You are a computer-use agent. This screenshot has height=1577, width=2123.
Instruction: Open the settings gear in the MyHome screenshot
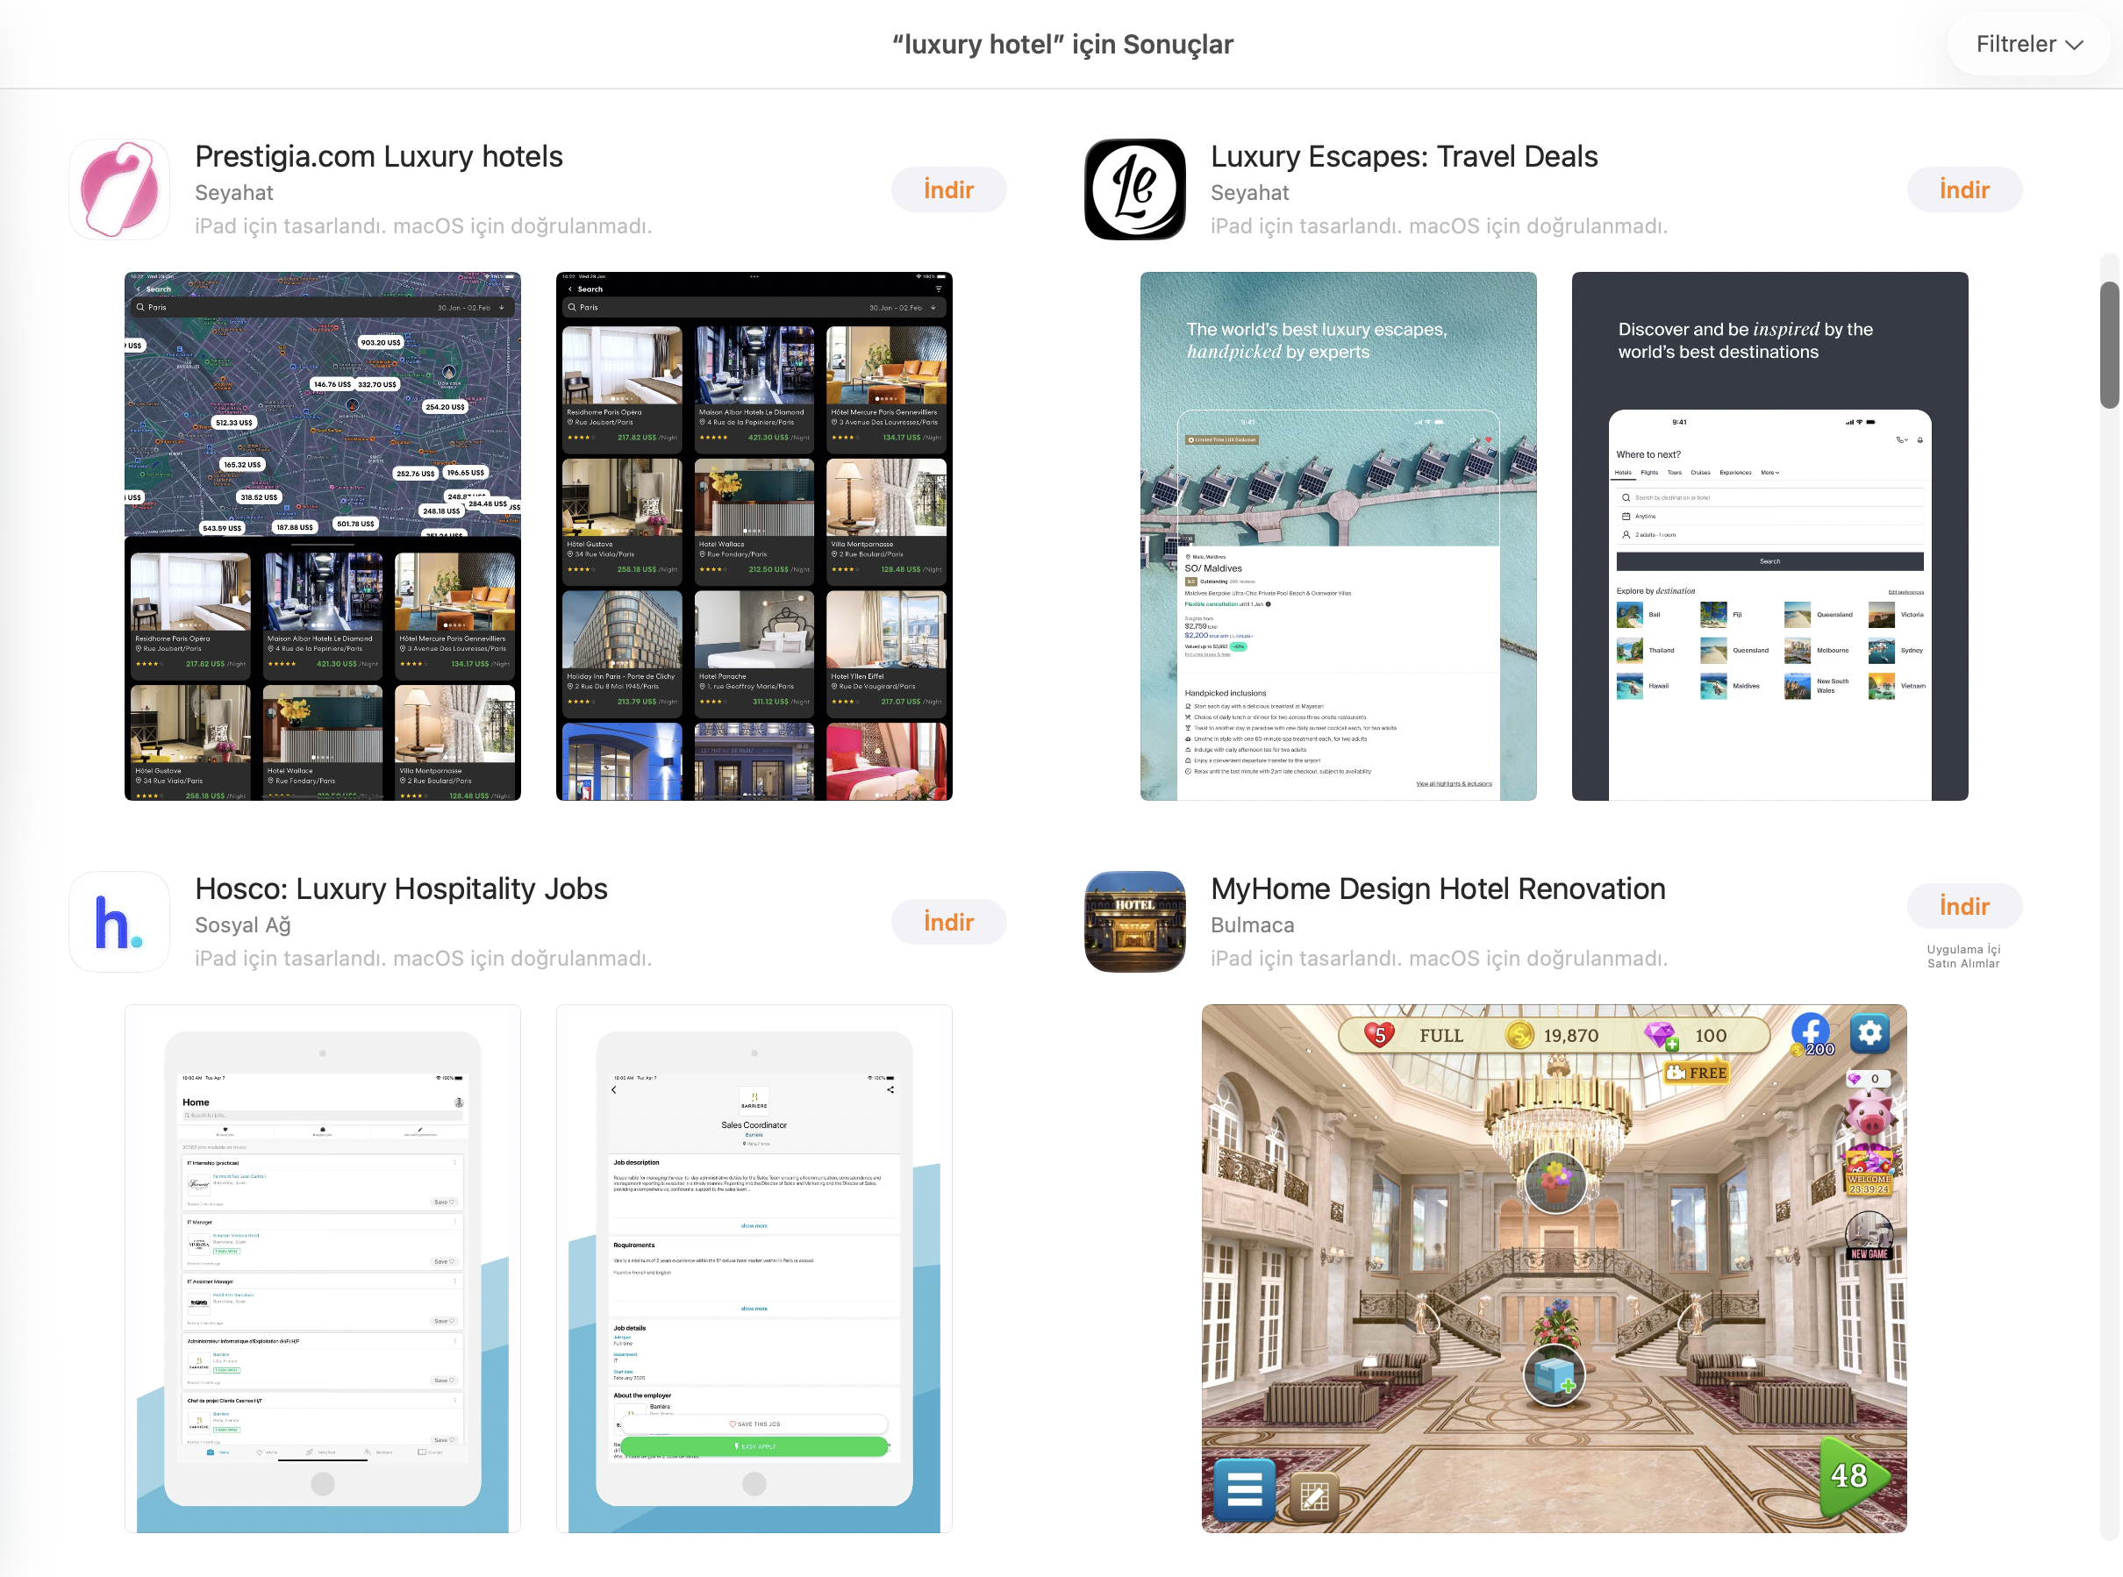pyautogui.click(x=1870, y=1032)
